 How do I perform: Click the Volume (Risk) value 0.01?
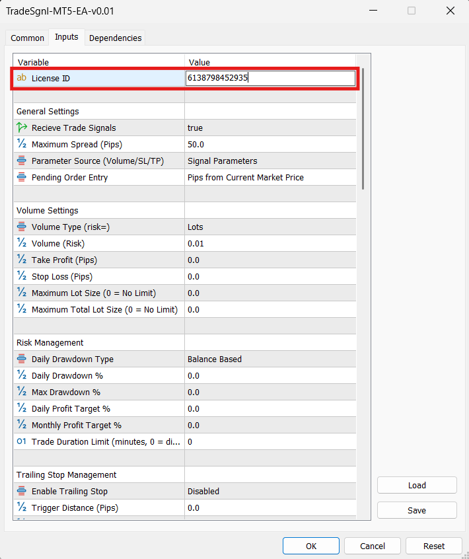(x=270, y=244)
